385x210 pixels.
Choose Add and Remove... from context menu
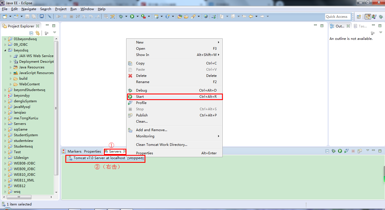(175, 130)
